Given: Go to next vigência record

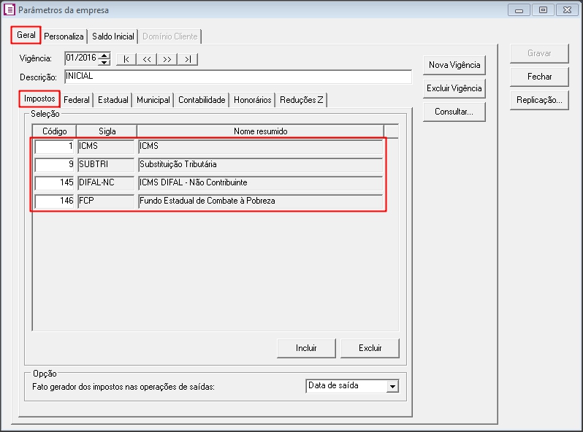Looking at the screenshot, I should (167, 59).
